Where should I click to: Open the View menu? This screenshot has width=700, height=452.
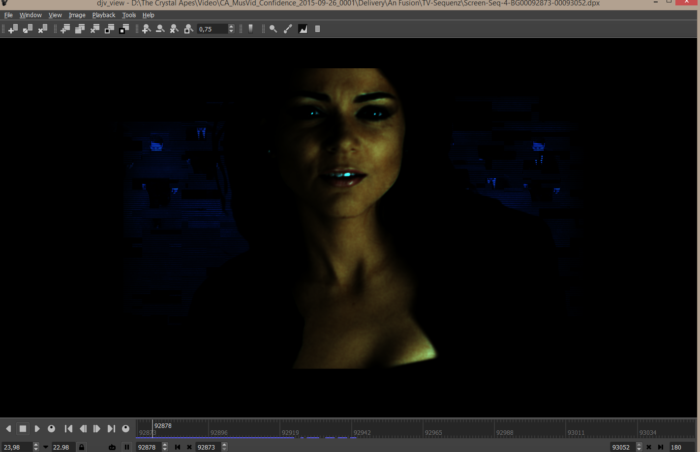point(55,15)
